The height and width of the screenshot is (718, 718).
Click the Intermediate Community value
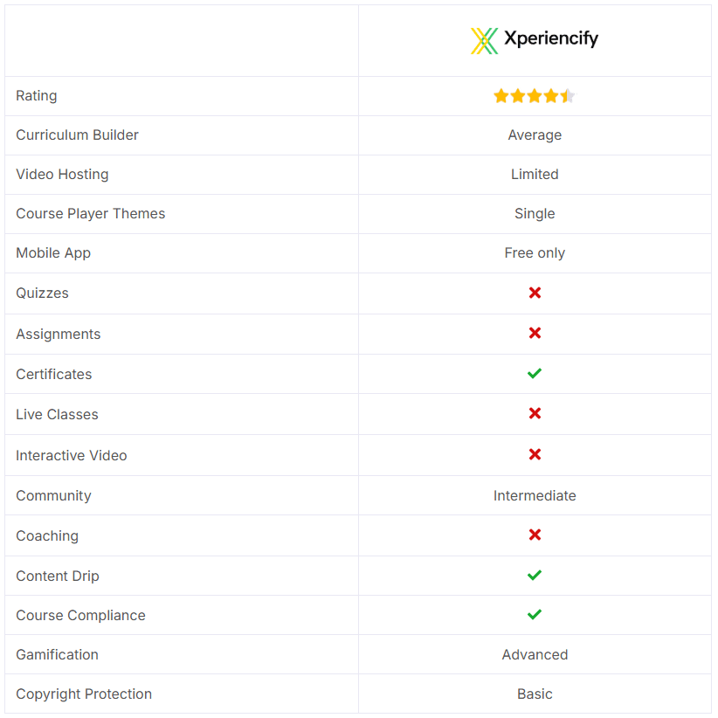point(535,496)
